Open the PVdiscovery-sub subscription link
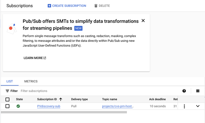Screen dimensions: 205x123 click(x=49, y=106)
